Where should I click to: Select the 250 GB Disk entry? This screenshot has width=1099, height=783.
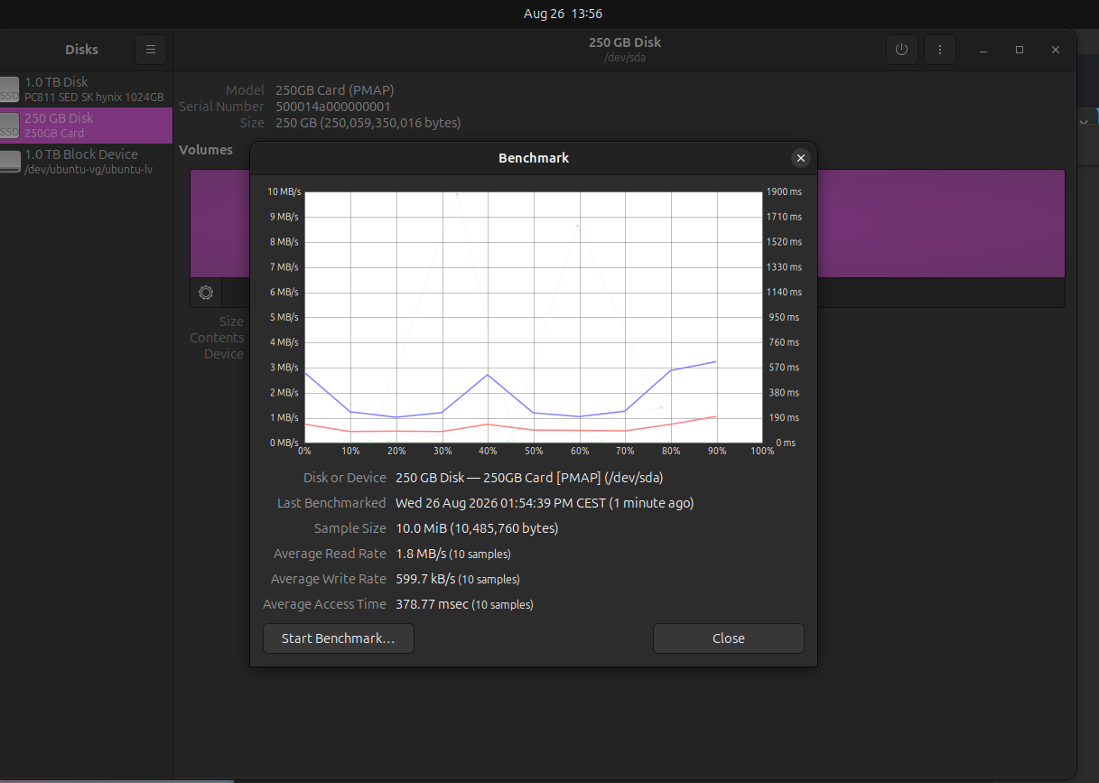click(86, 126)
